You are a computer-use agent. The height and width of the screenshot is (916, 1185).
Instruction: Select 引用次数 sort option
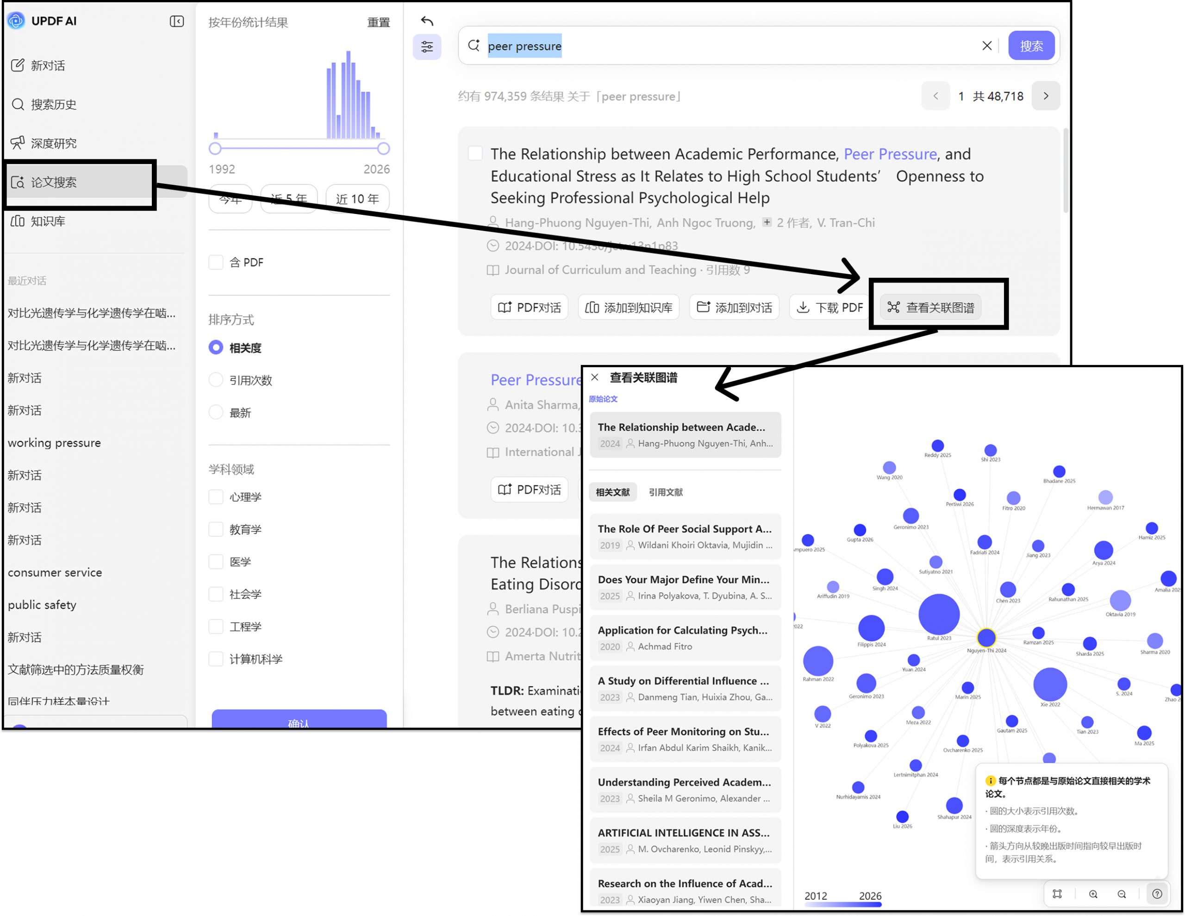[x=216, y=380]
